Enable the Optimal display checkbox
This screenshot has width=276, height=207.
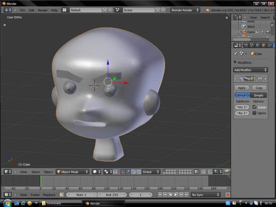coord(254,113)
